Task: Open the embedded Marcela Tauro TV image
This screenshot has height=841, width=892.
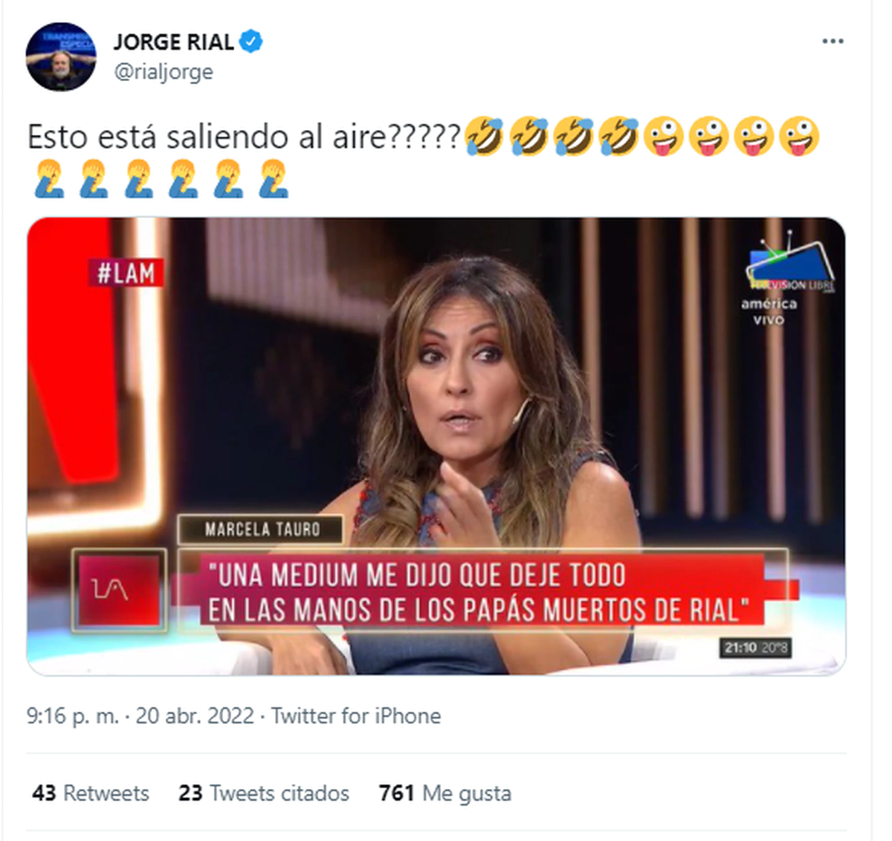Action: 436,447
